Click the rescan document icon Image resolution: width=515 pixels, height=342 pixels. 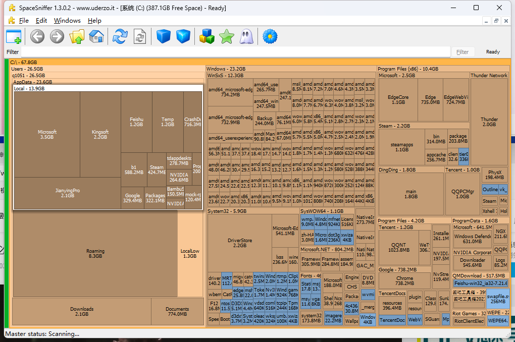coord(140,36)
